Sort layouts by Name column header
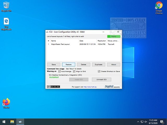The height and width of the screenshot is (125, 167). click(x=64, y=41)
